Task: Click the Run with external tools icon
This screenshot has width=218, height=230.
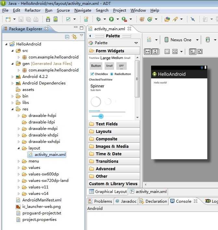Action: pyautogui.click(x=124, y=19)
